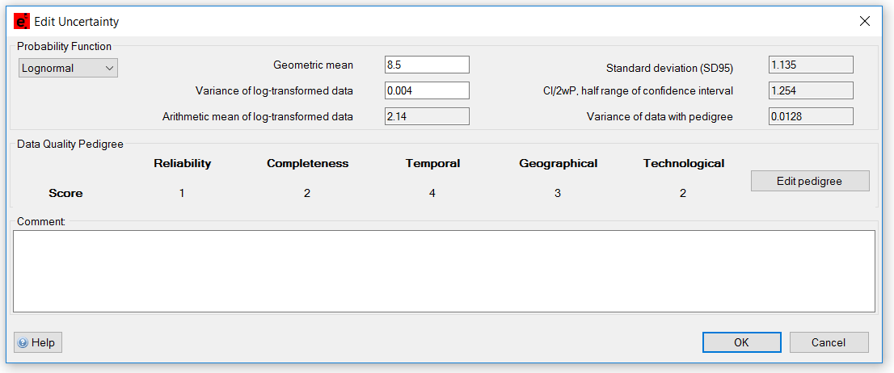Click the Help question mark icon
Screen dimensions: 894x373
(23, 342)
